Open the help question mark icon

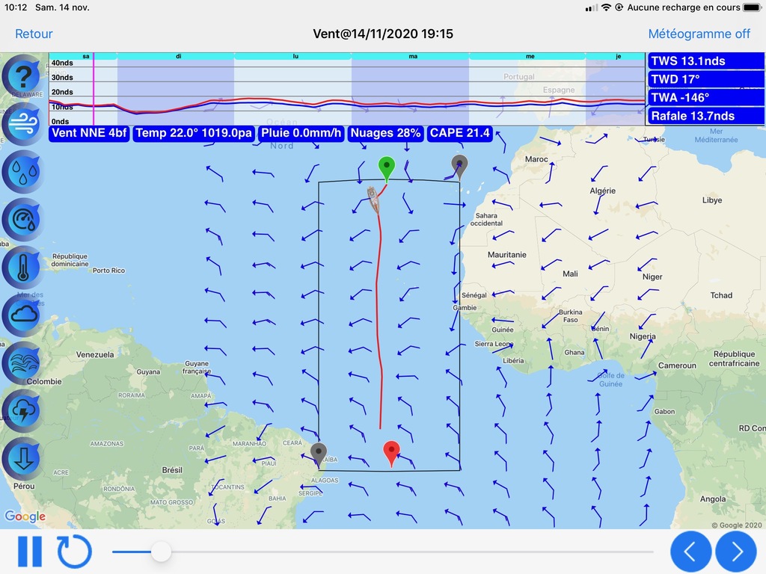[x=22, y=77]
